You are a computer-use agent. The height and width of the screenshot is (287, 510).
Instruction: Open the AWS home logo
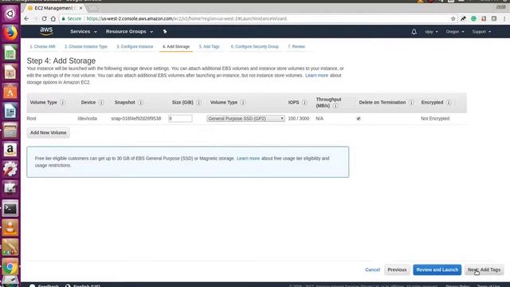click(46, 31)
